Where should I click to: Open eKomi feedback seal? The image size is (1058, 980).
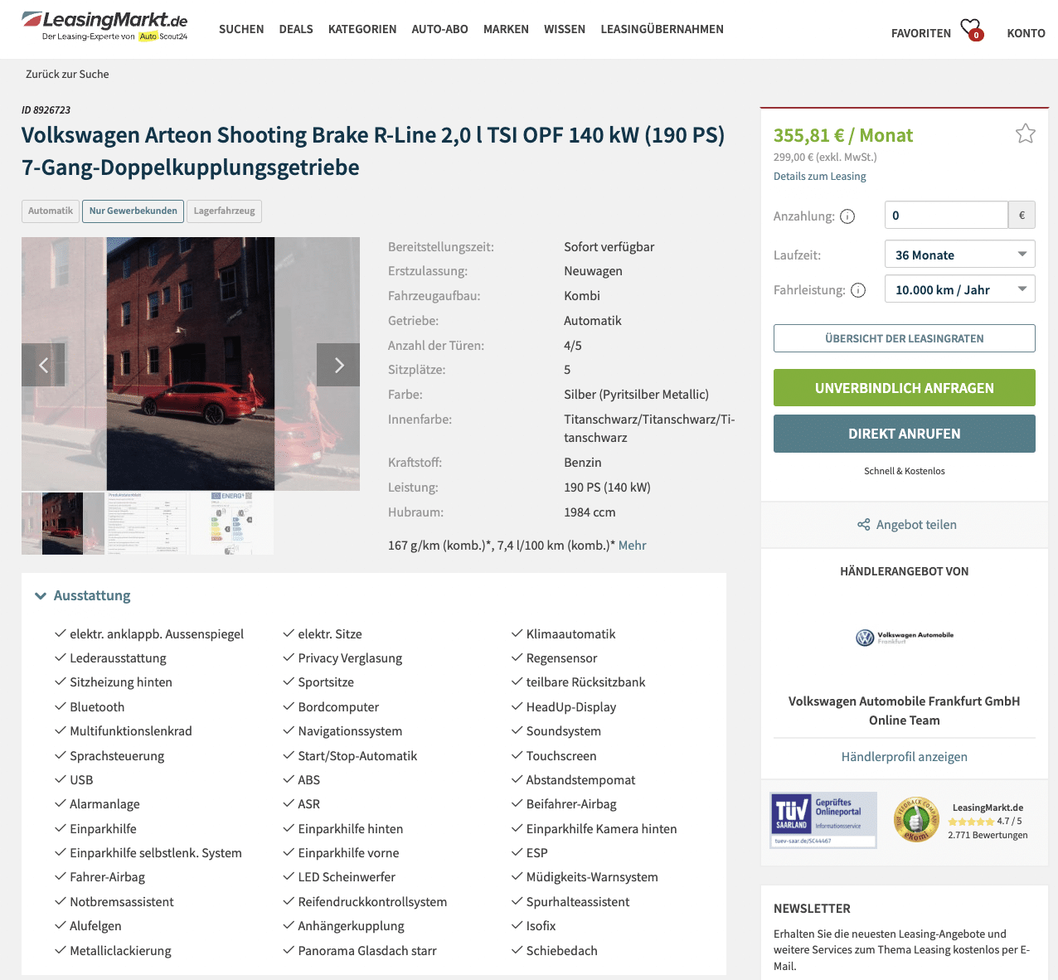point(915,820)
